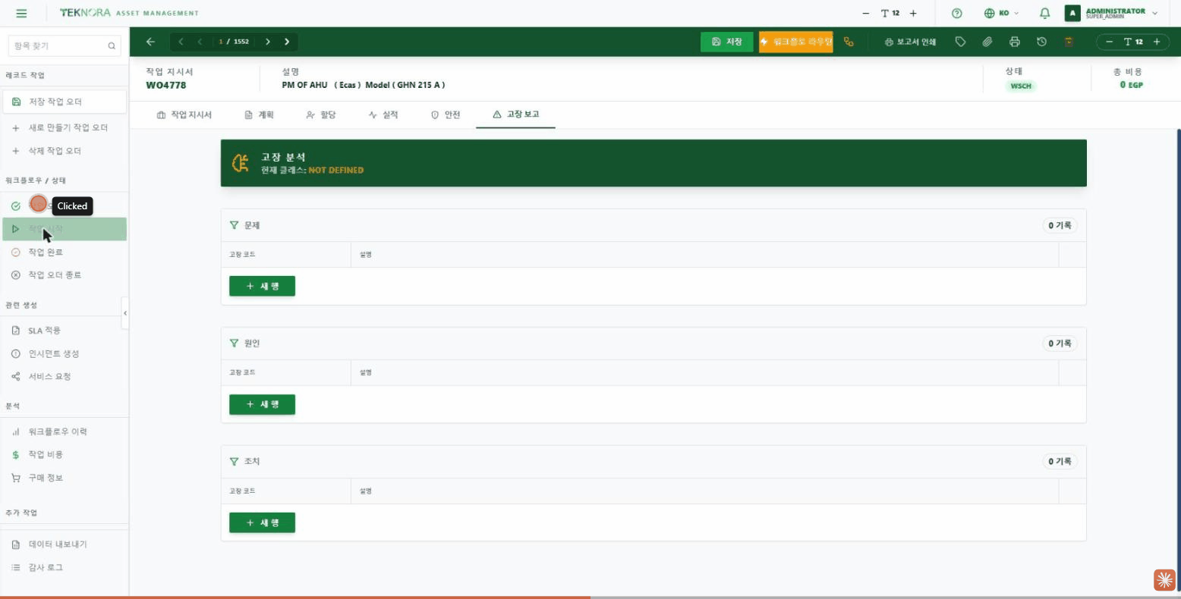Image resolution: width=1181 pixels, height=599 pixels.
Task: Go to the previous record
Action: pos(200,42)
